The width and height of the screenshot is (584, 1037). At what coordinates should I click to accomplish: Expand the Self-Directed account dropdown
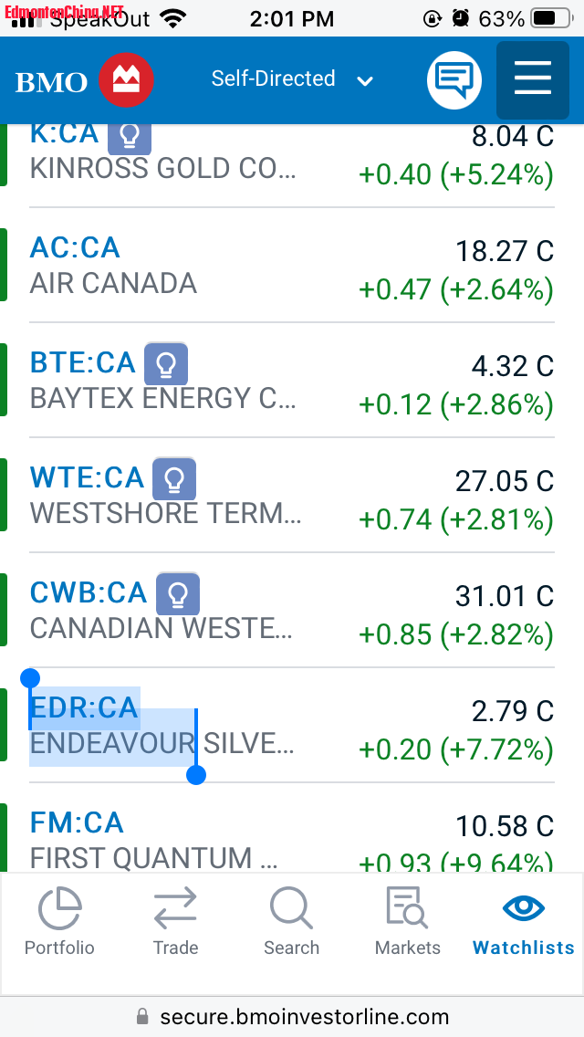tap(292, 79)
